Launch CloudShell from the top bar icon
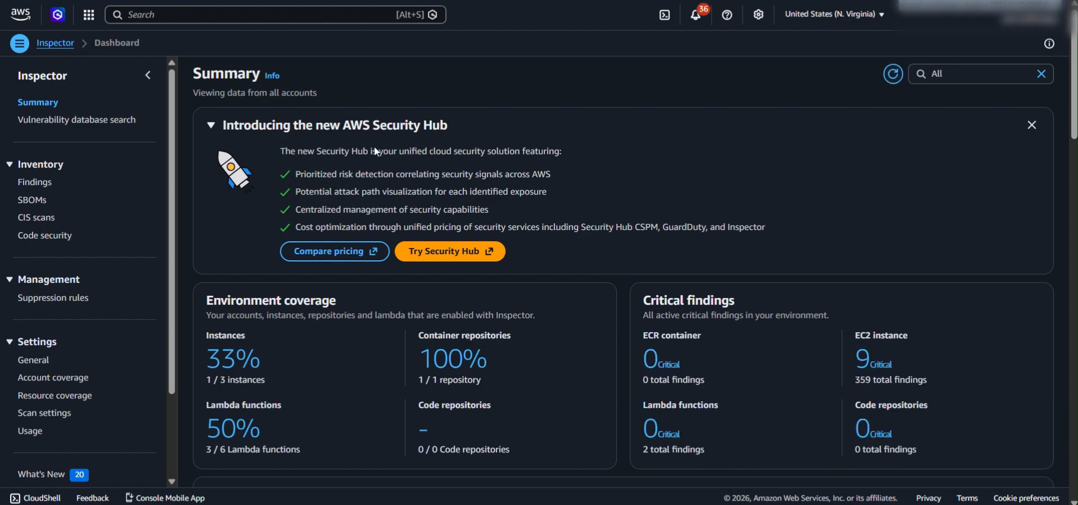1078x505 pixels. (x=665, y=15)
